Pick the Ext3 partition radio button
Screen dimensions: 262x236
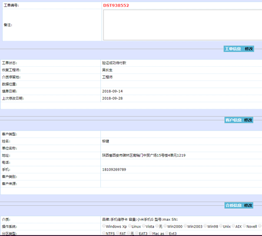[x=167, y=233]
